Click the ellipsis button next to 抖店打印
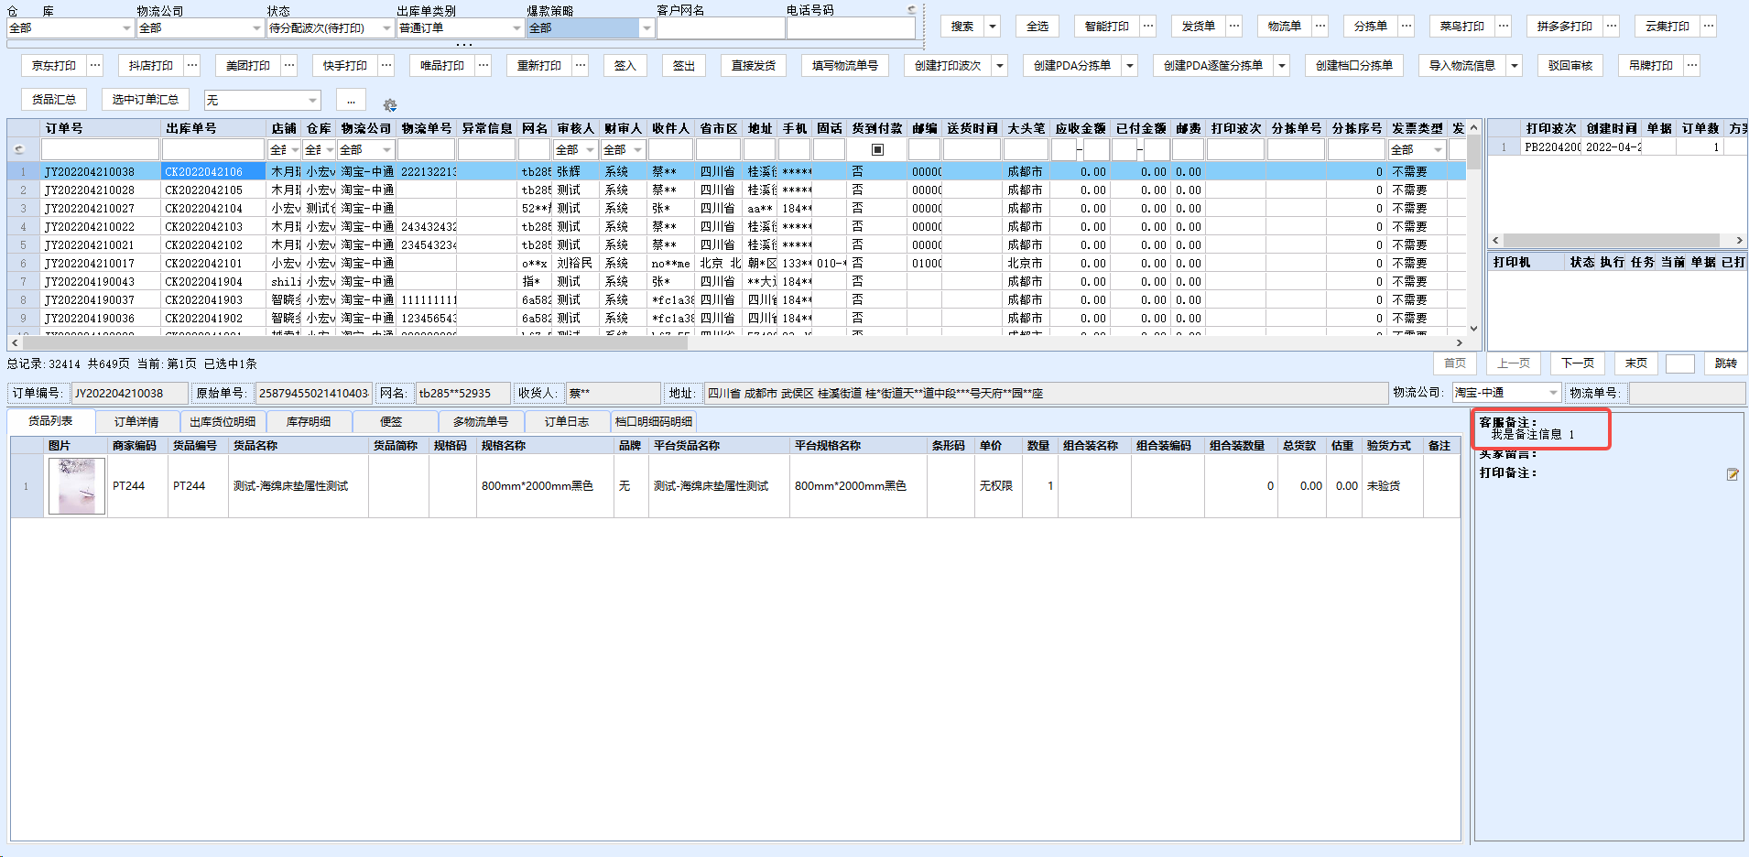Viewport: 1749px width, 857px height. [192, 66]
